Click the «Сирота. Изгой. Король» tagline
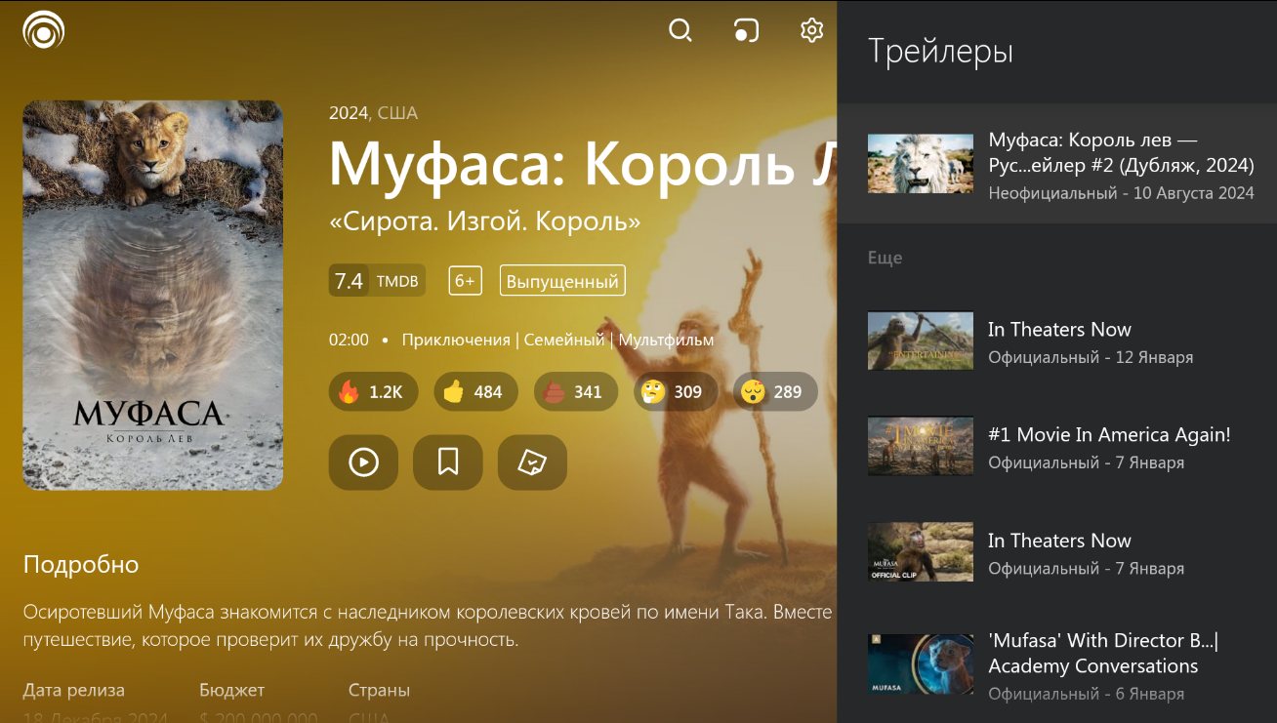Screen dimensions: 1277x723 click(x=485, y=222)
